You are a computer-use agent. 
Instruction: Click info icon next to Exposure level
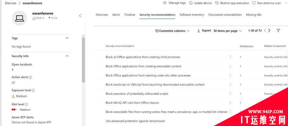33,90
